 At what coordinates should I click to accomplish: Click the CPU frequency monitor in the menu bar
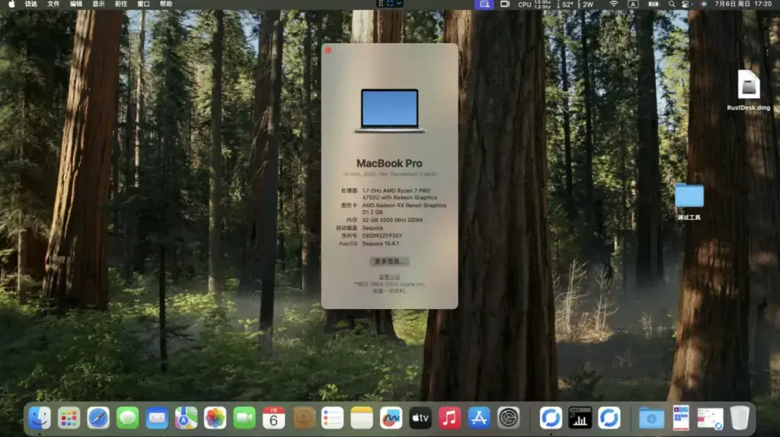[535, 4]
